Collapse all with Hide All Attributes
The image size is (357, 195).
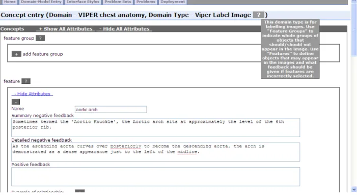124,29
